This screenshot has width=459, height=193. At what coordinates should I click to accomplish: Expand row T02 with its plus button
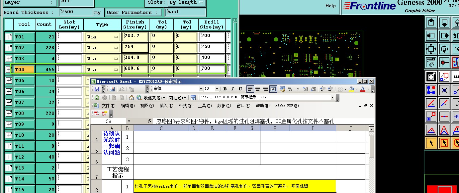(x=9, y=48)
